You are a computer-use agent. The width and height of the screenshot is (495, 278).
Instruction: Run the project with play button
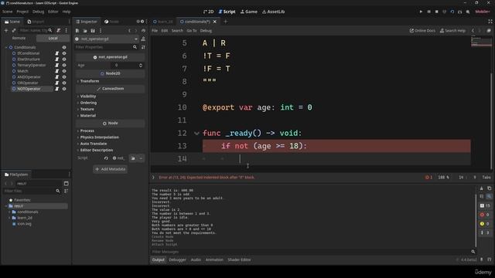click(421, 12)
